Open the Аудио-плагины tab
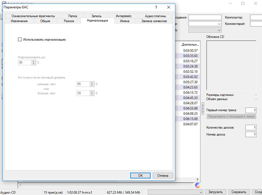This screenshot has height=195, width=262. point(155,16)
